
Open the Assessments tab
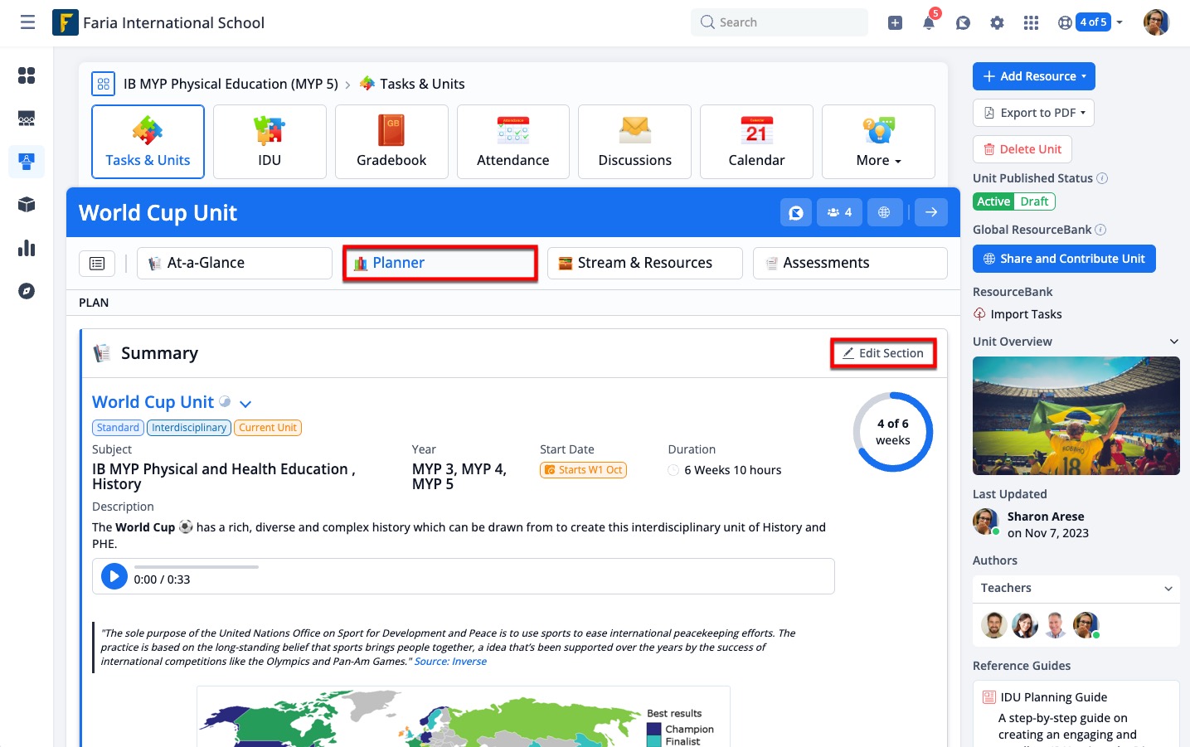pyautogui.click(x=850, y=263)
